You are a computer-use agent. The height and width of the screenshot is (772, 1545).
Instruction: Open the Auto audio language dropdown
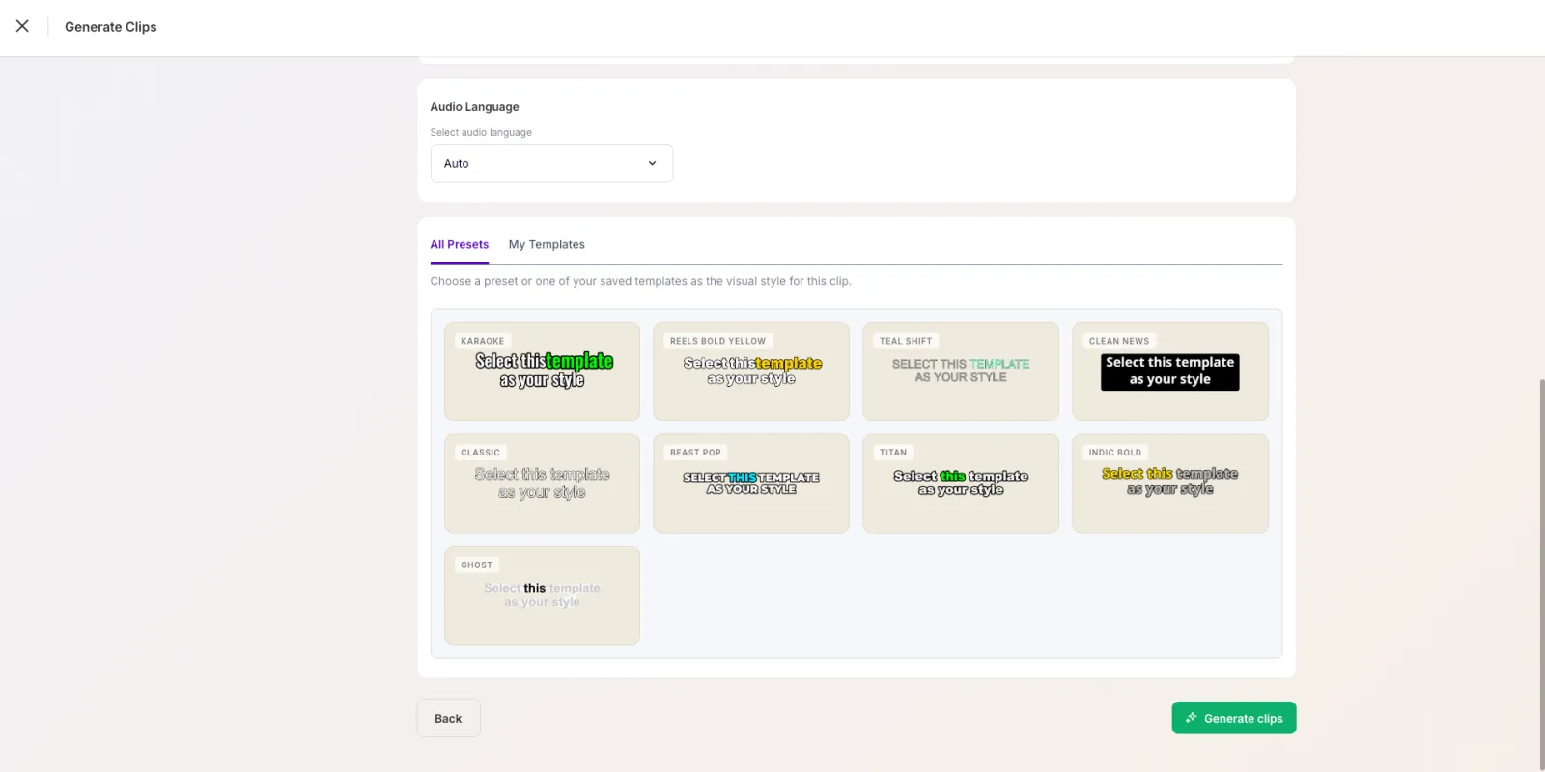551,163
